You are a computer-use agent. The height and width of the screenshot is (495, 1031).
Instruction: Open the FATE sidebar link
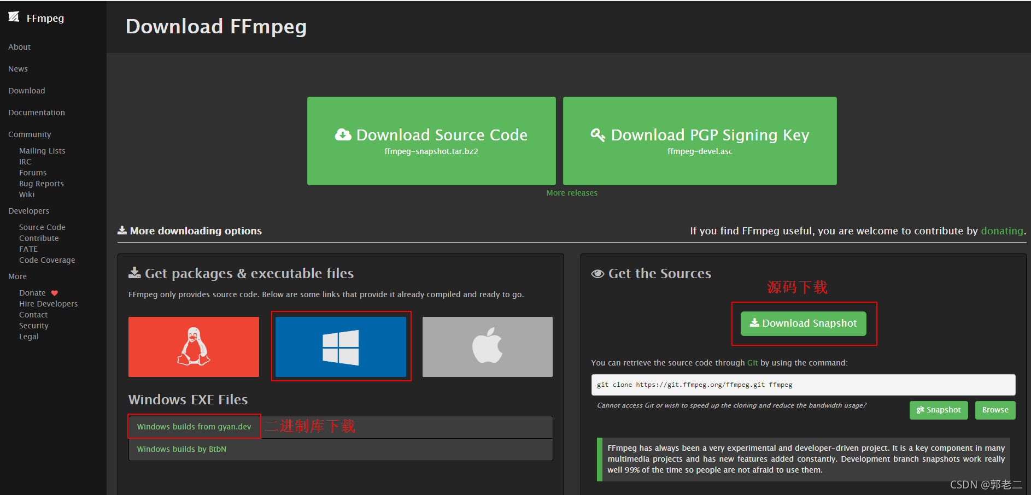click(x=28, y=249)
